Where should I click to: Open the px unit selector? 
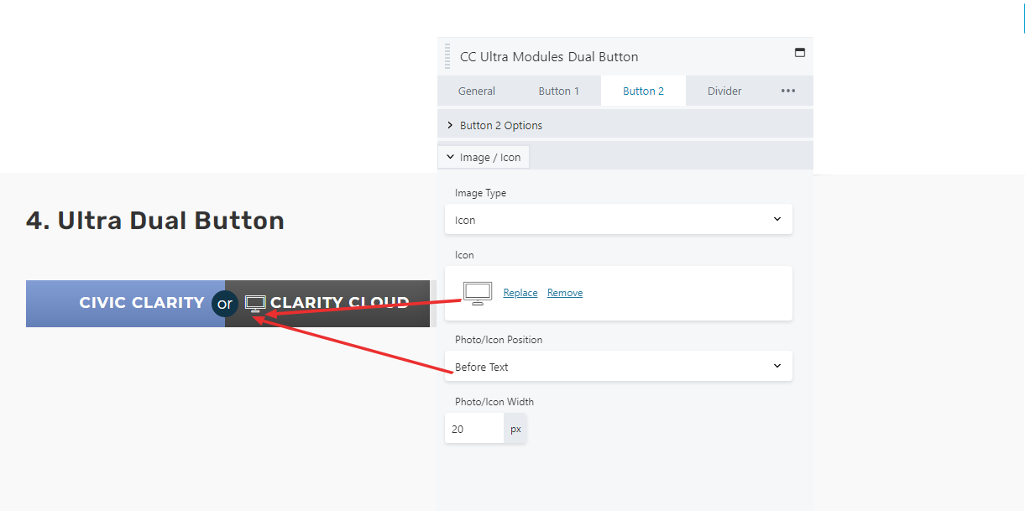(x=515, y=429)
